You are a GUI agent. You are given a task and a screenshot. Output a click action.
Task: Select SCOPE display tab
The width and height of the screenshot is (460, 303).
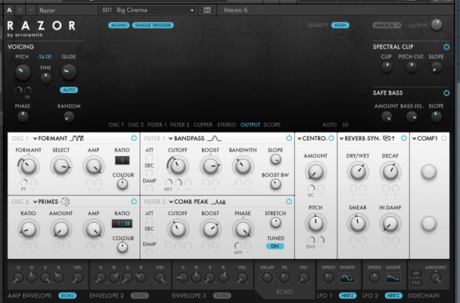(272, 124)
